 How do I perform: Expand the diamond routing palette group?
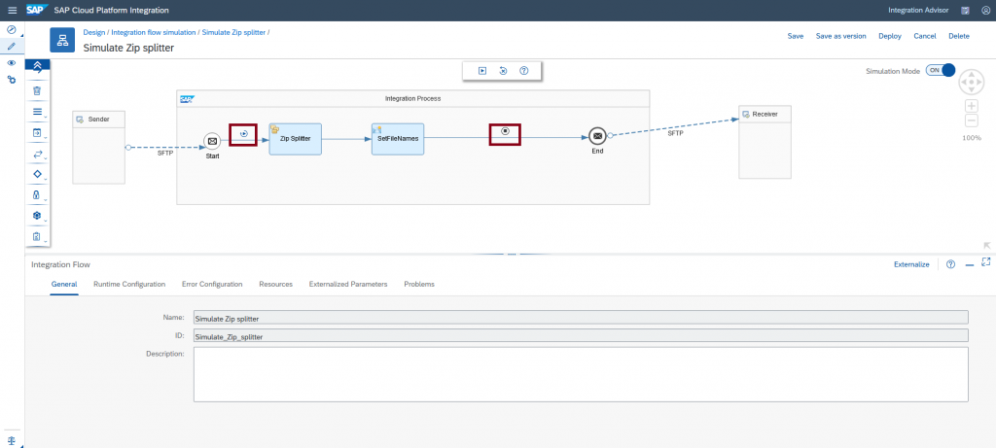(x=37, y=174)
